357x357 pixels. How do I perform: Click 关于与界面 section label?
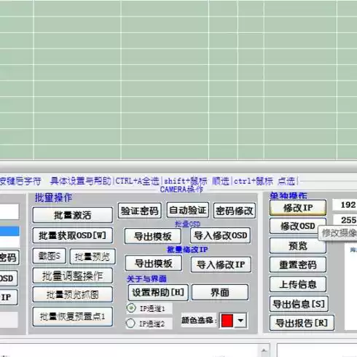coord(146,279)
